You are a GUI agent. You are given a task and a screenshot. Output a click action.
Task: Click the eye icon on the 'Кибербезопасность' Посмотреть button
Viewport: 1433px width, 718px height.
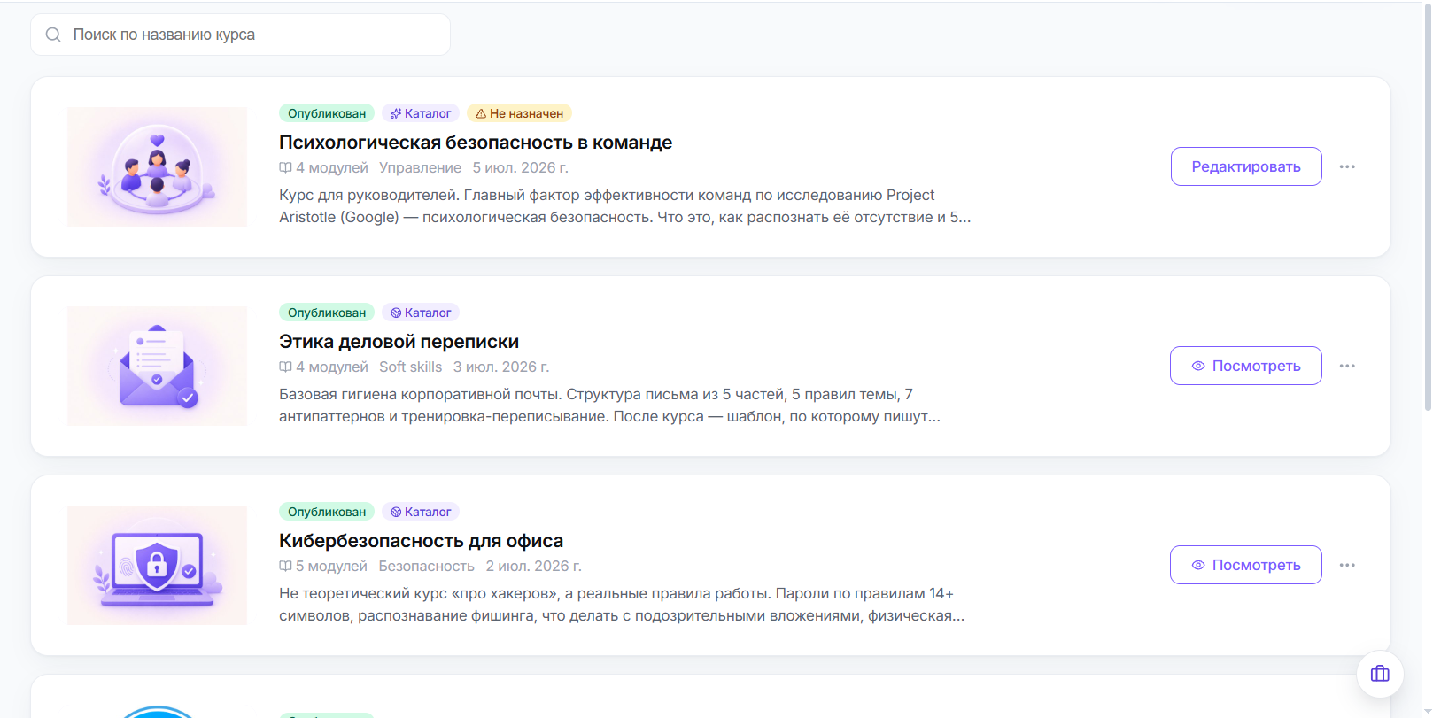[x=1198, y=565]
